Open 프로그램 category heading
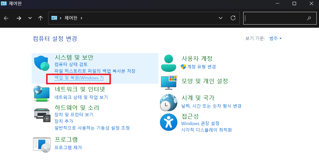 click(66, 139)
